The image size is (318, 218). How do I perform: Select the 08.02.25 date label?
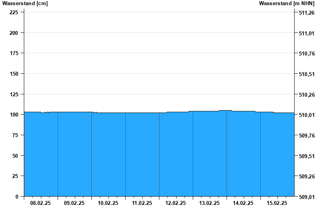[41, 203]
